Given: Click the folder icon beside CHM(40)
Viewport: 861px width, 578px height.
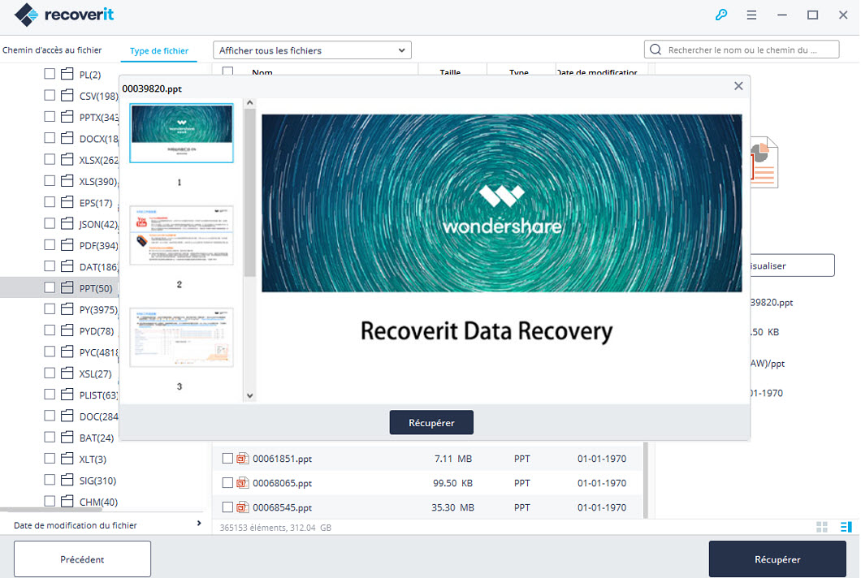Looking at the screenshot, I should tap(67, 501).
